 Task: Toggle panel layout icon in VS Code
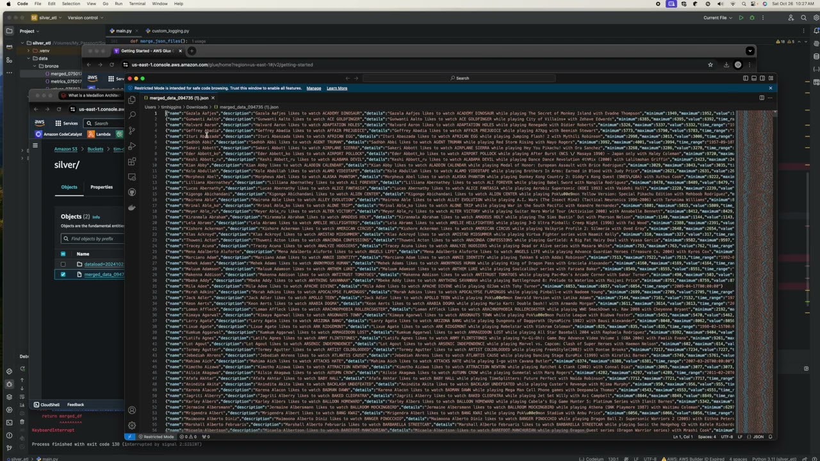click(754, 78)
